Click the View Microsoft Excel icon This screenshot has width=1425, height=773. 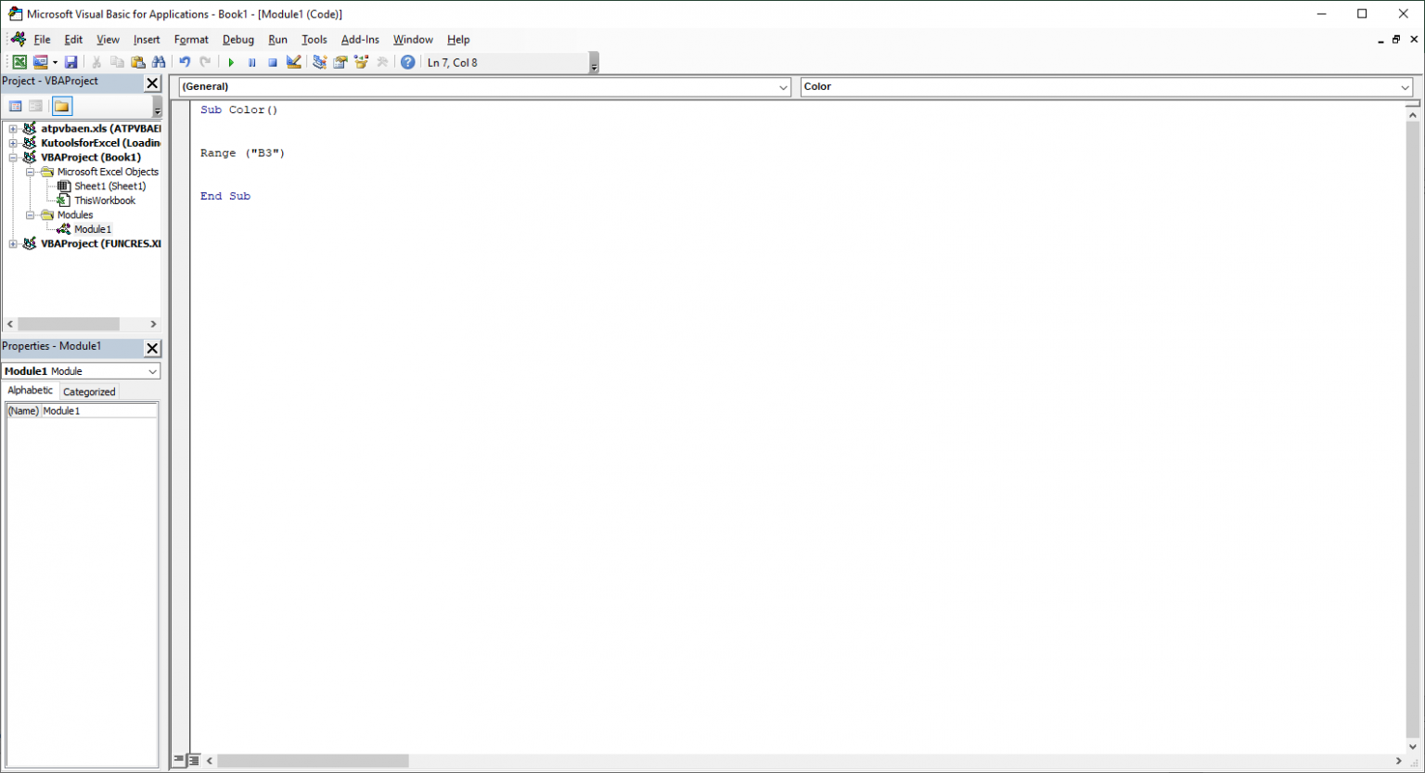pos(19,61)
